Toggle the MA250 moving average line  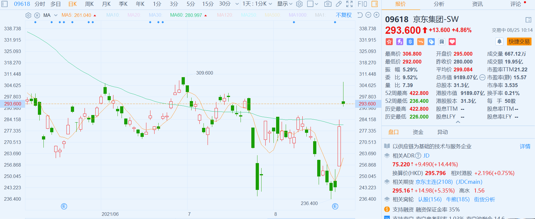[249, 15]
